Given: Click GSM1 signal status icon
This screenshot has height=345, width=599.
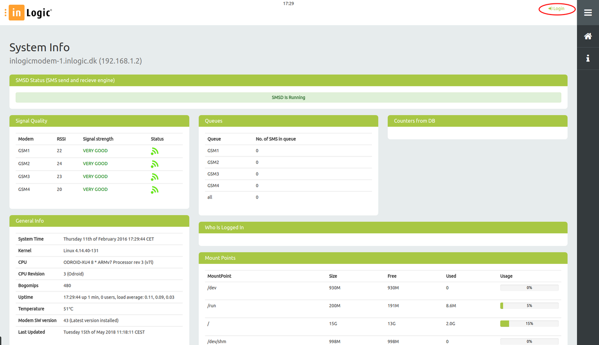Looking at the screenshot, I should coord(155,151).
